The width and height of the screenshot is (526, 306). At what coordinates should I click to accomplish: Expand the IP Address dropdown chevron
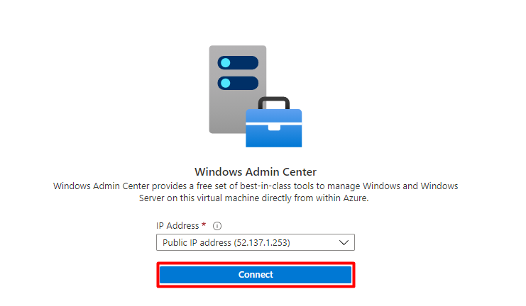click(344, 243)
